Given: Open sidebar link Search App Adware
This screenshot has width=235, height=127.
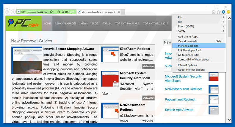Looking at the screenshot, I should click(179, 110).
